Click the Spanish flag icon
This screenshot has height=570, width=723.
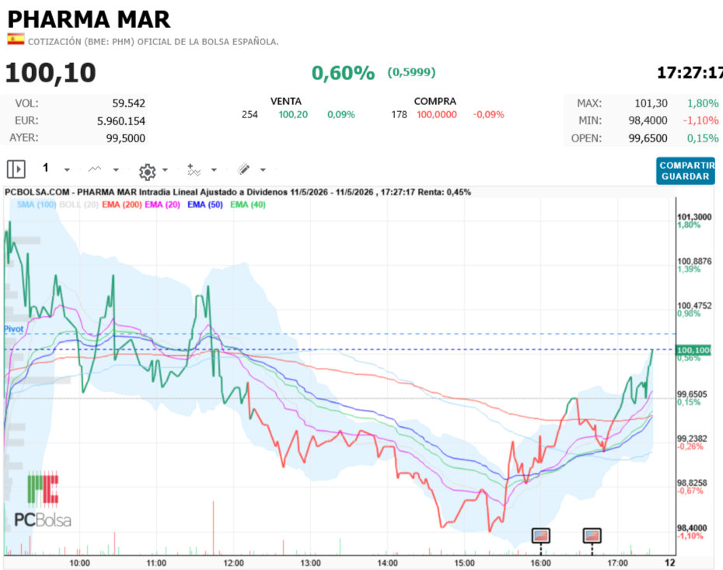pos(16,40)
